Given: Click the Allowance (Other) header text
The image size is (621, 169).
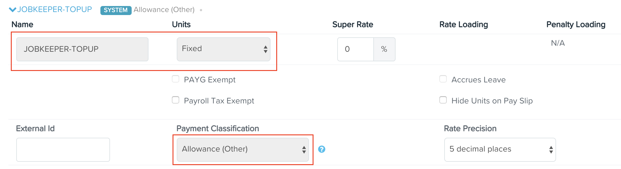Looking at the screenshot, I should 164,10.
